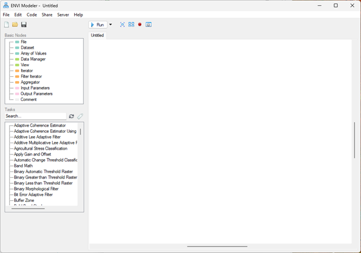Select the Filter Iterator basic node

[x=31, y=77]
